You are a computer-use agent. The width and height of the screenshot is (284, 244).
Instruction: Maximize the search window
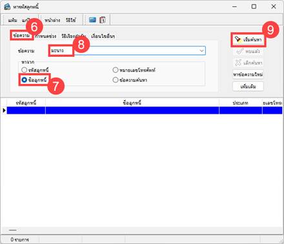[254, 6]
